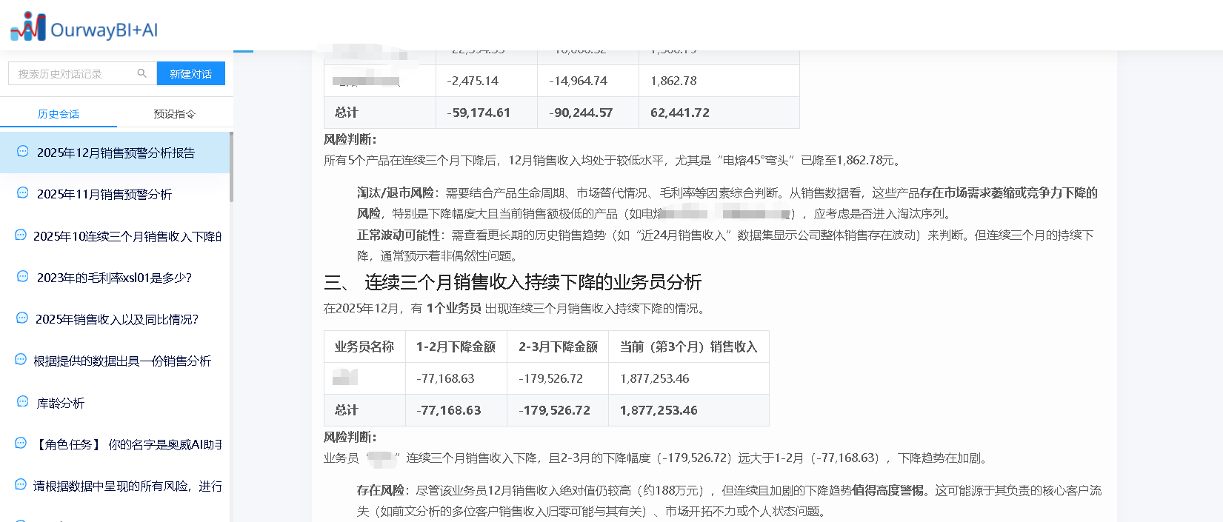Open the 请根据数据中呈现的所有风险 conversation
1223x522 pixels.
(x=127, y=486)
